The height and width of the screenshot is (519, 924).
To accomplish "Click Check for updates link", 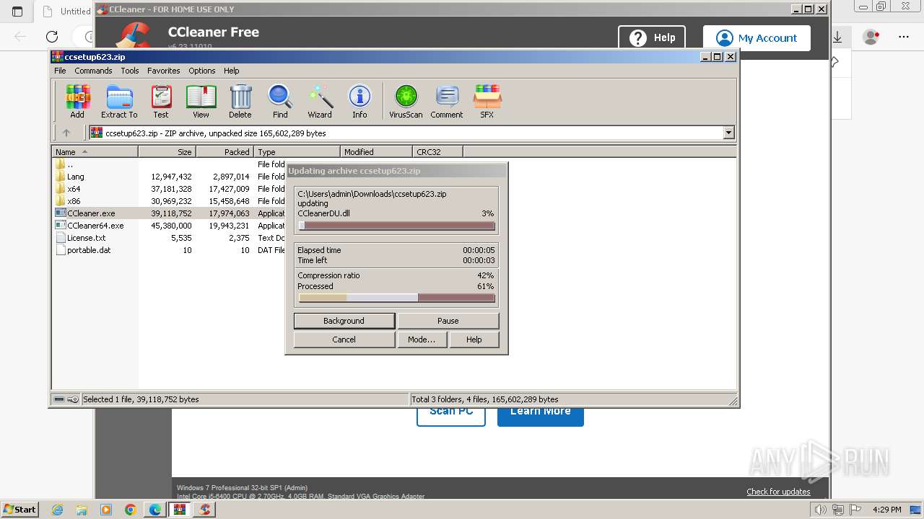I will click(x=778, y=492).
